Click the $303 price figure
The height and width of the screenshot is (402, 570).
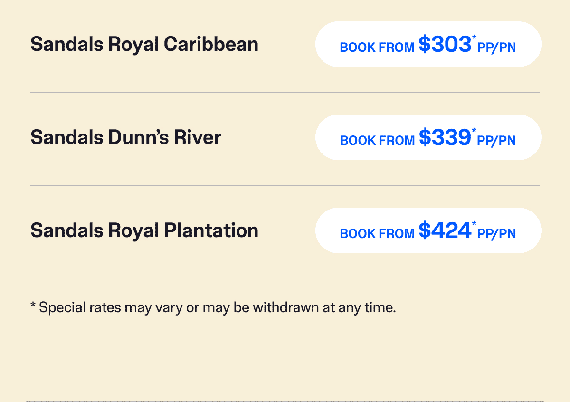[445, 44]
